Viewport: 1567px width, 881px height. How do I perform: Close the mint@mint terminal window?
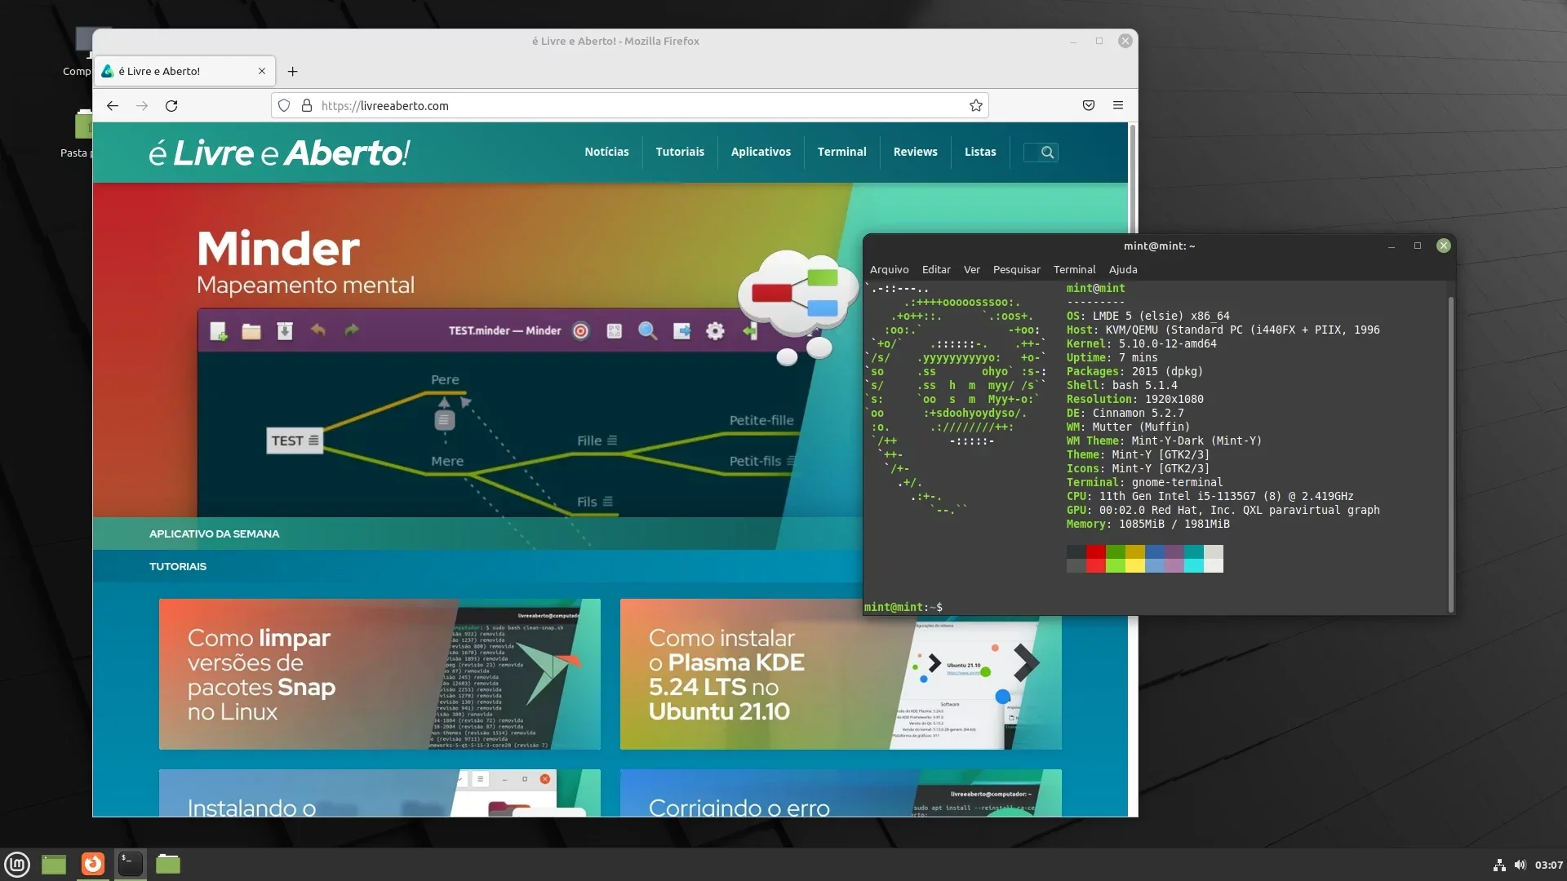[x=1444, y=246]
